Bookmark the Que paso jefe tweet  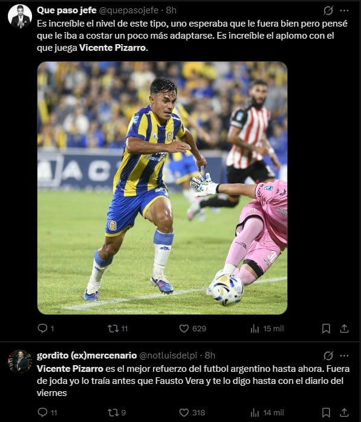tap(326, 328)
